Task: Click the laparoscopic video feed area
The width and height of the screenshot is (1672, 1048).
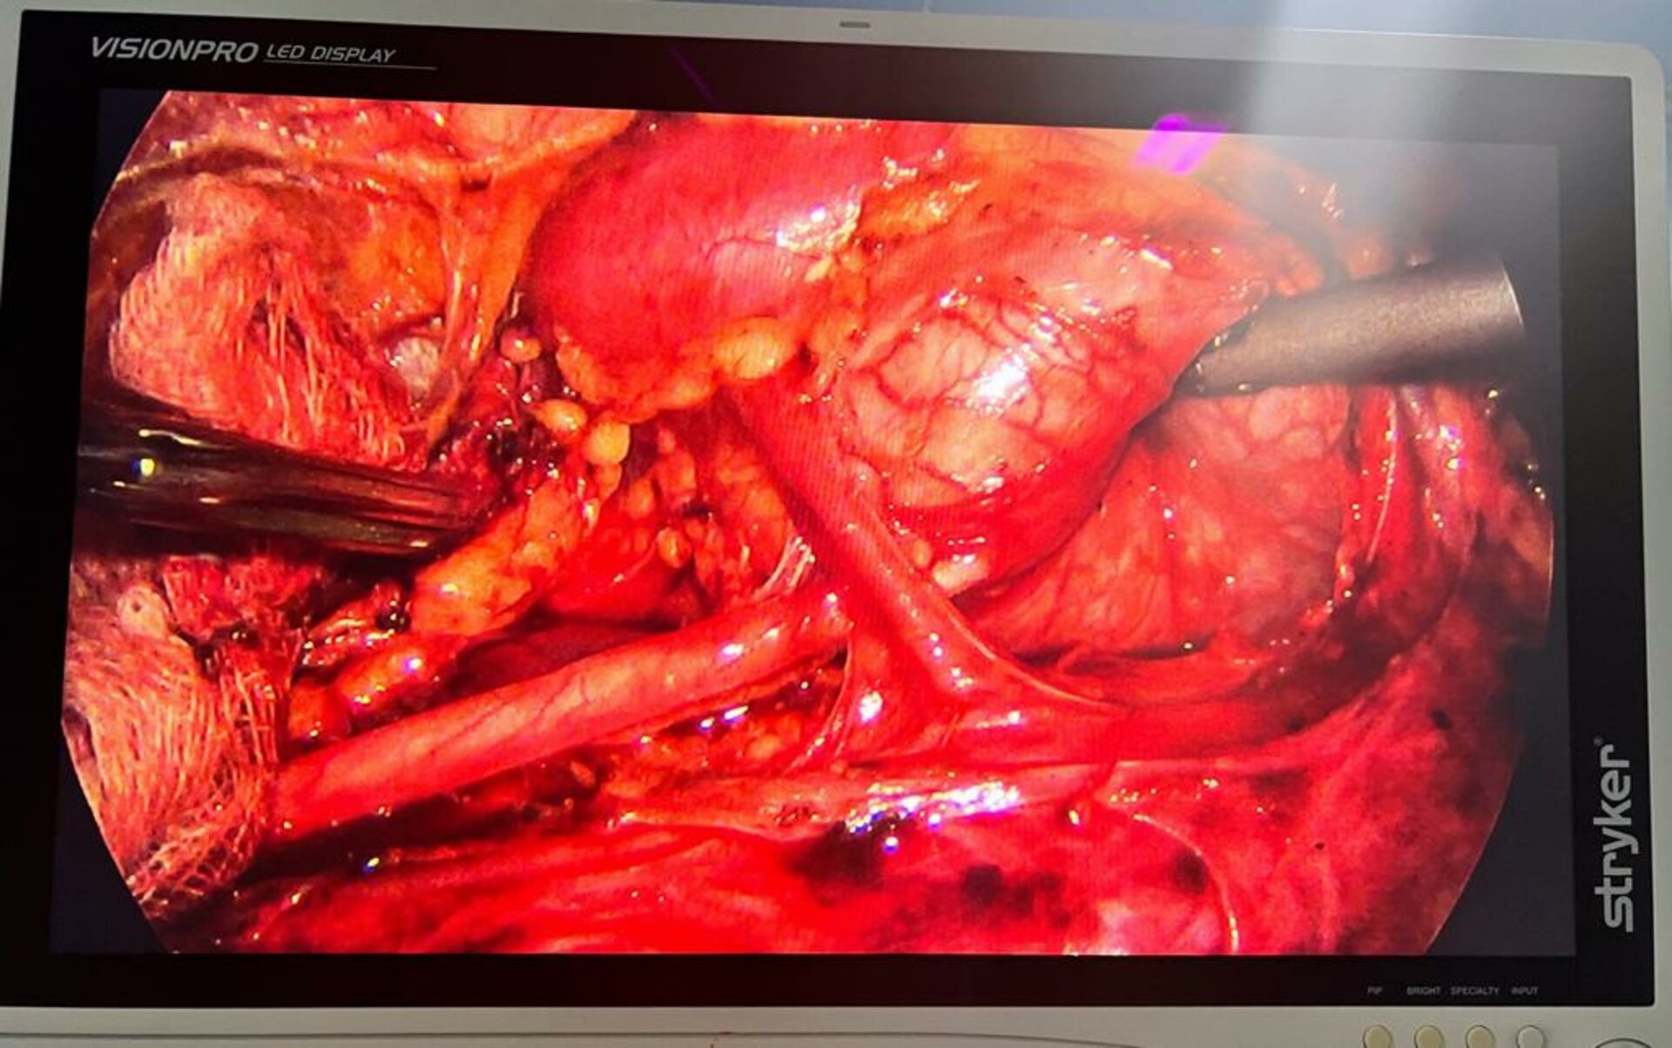Action: tap(810, 522)
